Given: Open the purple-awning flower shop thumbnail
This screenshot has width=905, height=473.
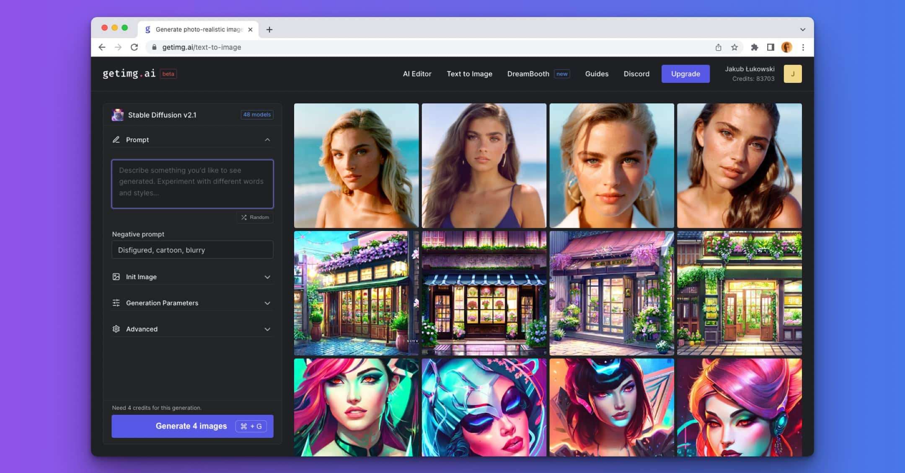Looking at the screenshot, I should click(x=611, y=293).
